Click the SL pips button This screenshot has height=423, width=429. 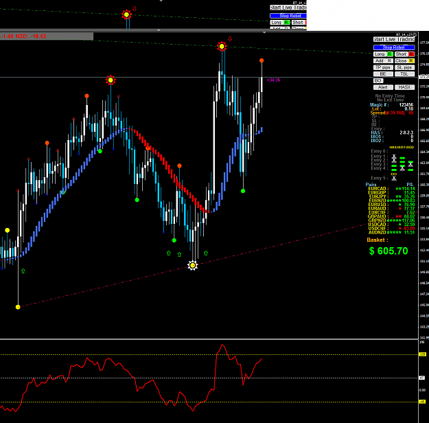coord(405,67)
